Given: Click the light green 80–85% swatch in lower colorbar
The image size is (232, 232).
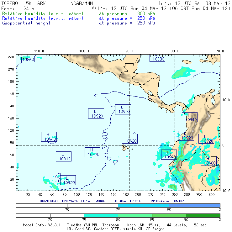Looking at the screenshot, I should point(135,215).
